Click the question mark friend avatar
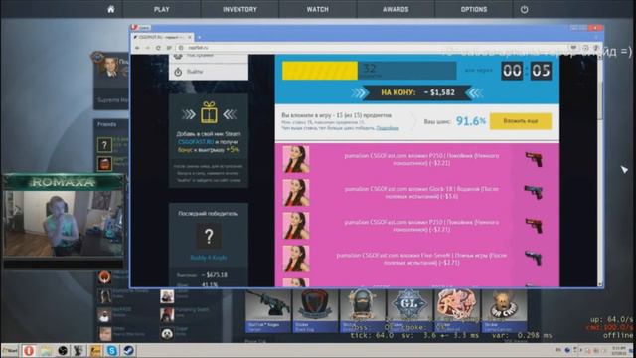 click(104, 145)
